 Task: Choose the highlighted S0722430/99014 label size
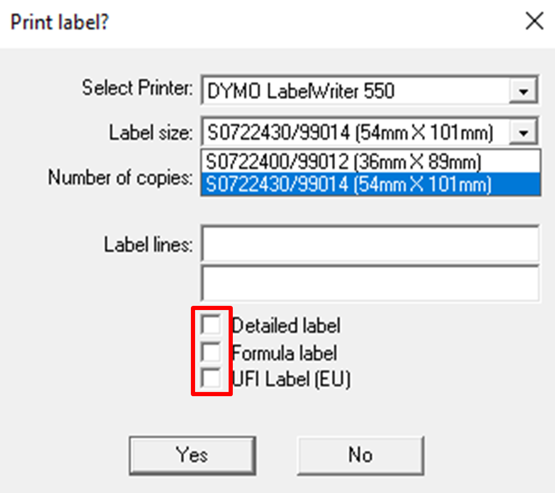coord(348,183)
